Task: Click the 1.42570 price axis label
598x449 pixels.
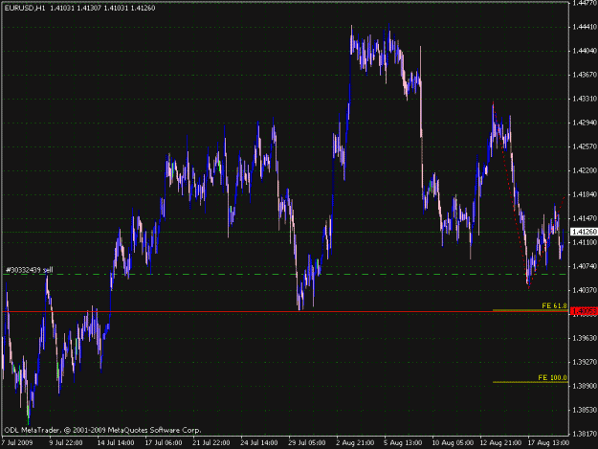Action: click(x=585, y=146)
